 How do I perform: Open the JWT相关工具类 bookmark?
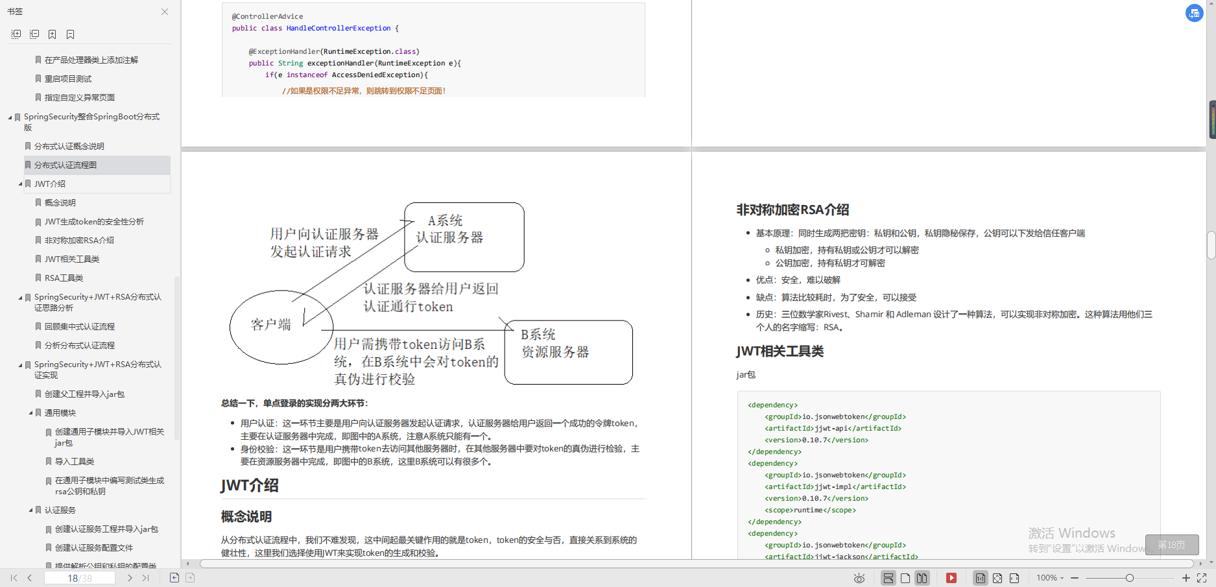(71, 259)
